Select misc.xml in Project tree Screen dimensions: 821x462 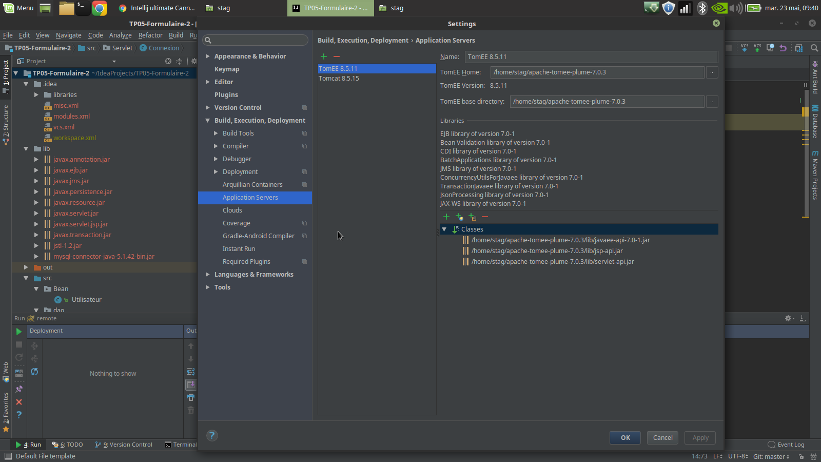click(66, 106)
